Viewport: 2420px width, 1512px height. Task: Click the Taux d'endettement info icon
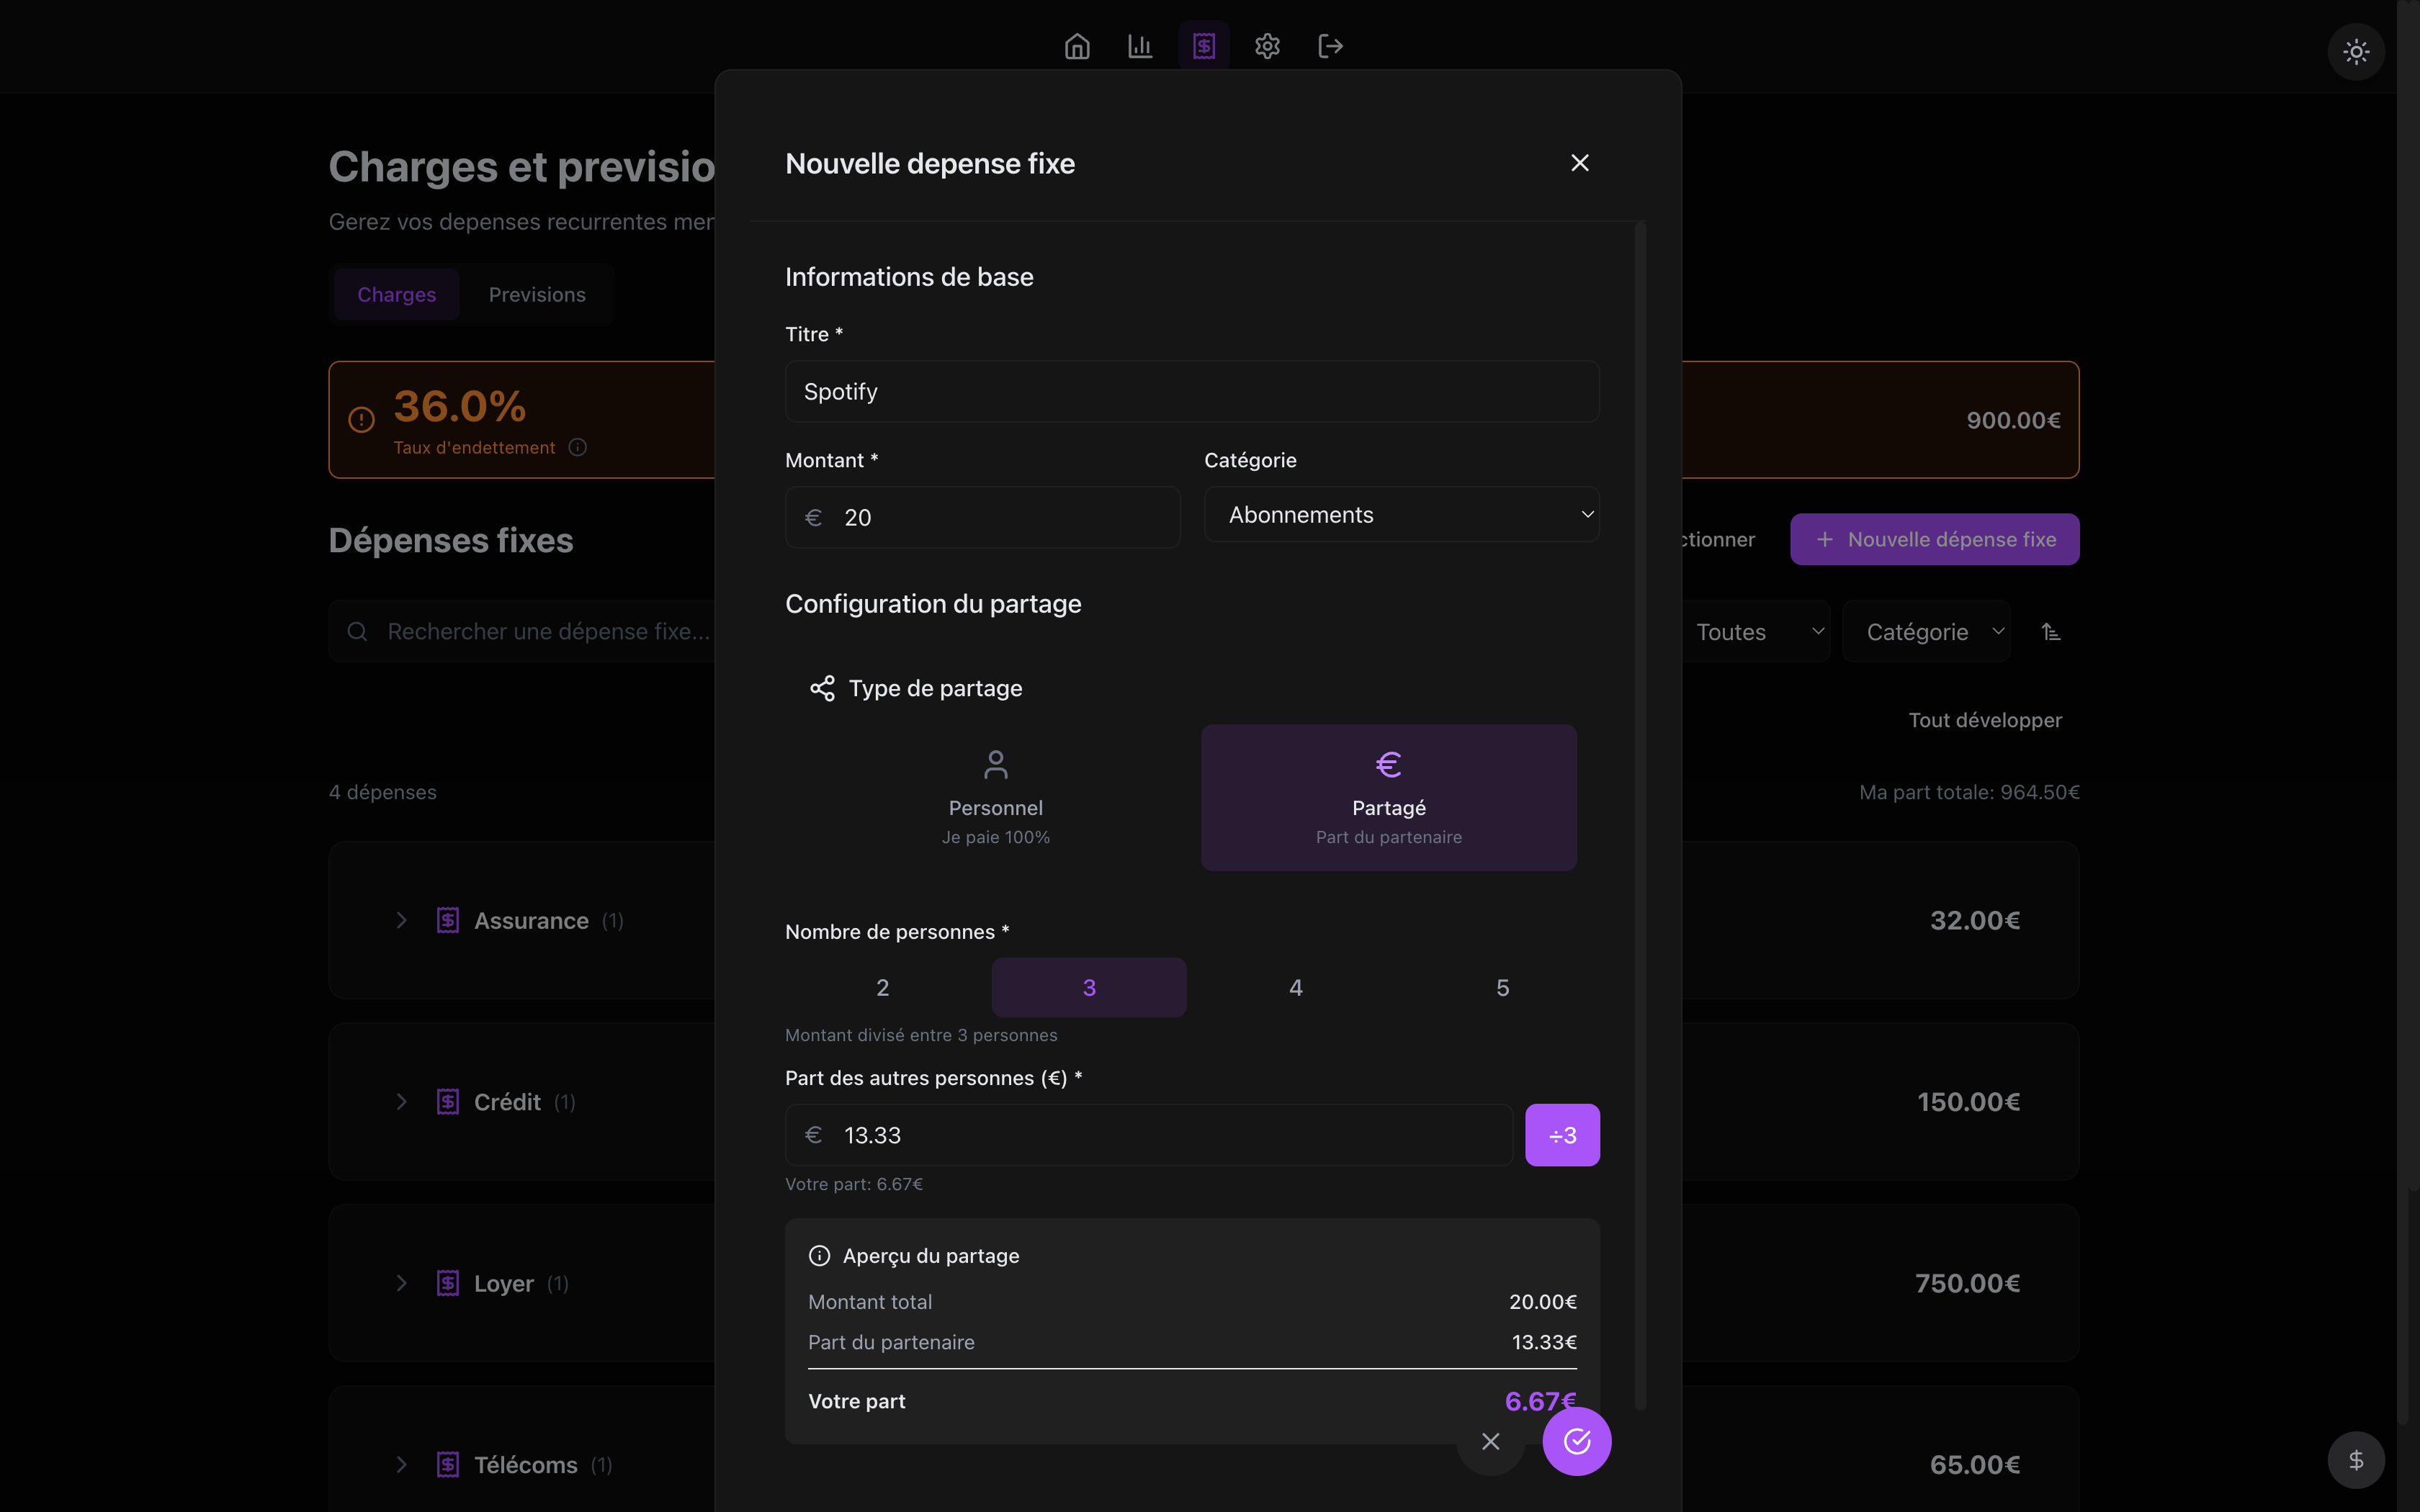pyautogui.click(x=578, y=447)
